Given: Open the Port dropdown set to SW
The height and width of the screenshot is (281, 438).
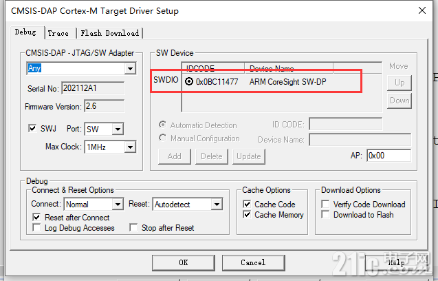Looking at the screenshot, I should click(x=118, y=129).
